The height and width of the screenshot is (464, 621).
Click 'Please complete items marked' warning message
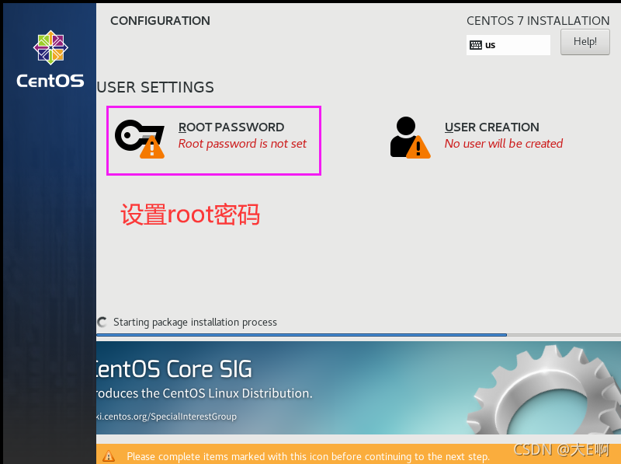click(308, 456)
